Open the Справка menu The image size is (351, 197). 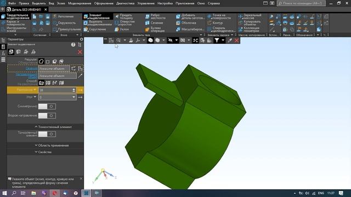point(213,3)
